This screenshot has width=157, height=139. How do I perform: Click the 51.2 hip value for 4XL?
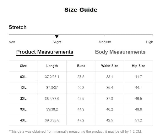tap(138, 120)
